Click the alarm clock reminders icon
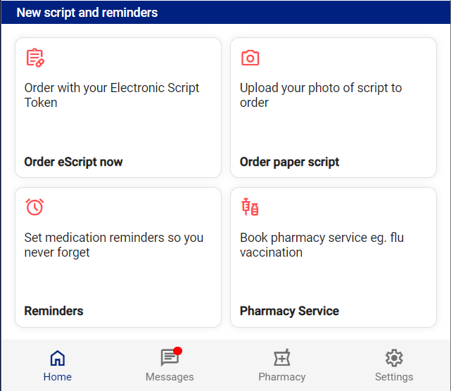 (34, 207)
